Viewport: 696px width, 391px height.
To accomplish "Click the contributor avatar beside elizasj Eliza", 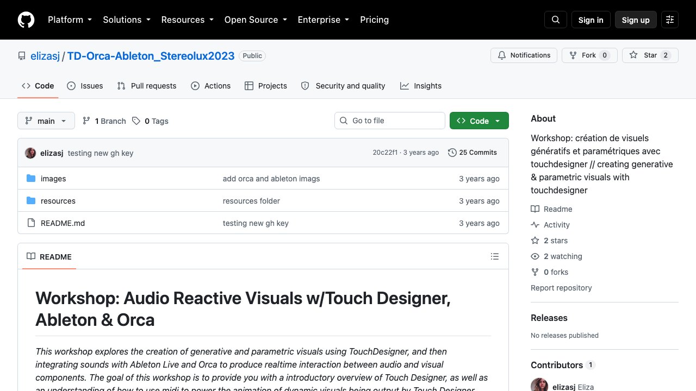I will [x=539, y=386].
